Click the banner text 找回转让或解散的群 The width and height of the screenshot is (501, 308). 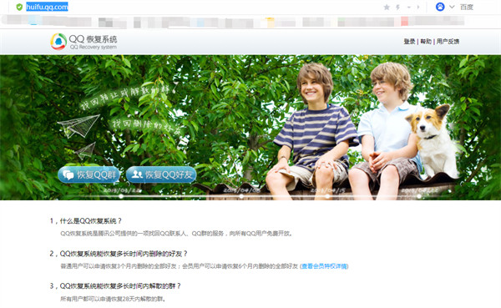pos(125,96)
